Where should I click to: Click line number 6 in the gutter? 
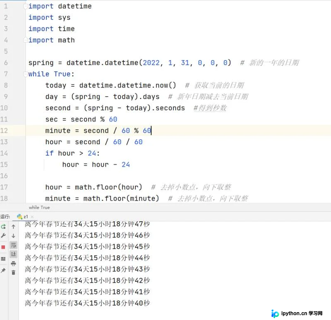coord(6,63)
